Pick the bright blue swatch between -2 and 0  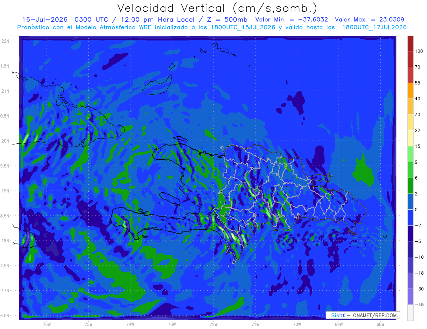pos(410,217)
